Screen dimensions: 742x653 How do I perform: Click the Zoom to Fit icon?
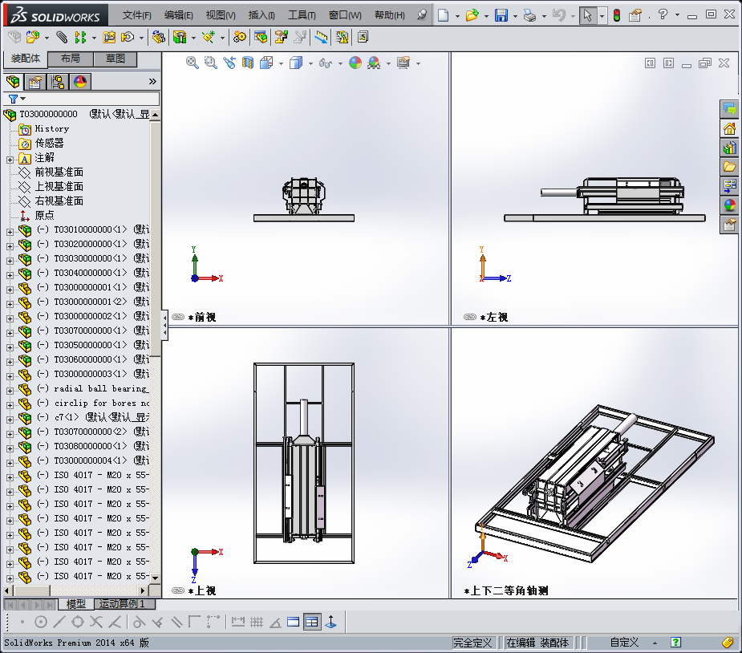coord(193,63)
